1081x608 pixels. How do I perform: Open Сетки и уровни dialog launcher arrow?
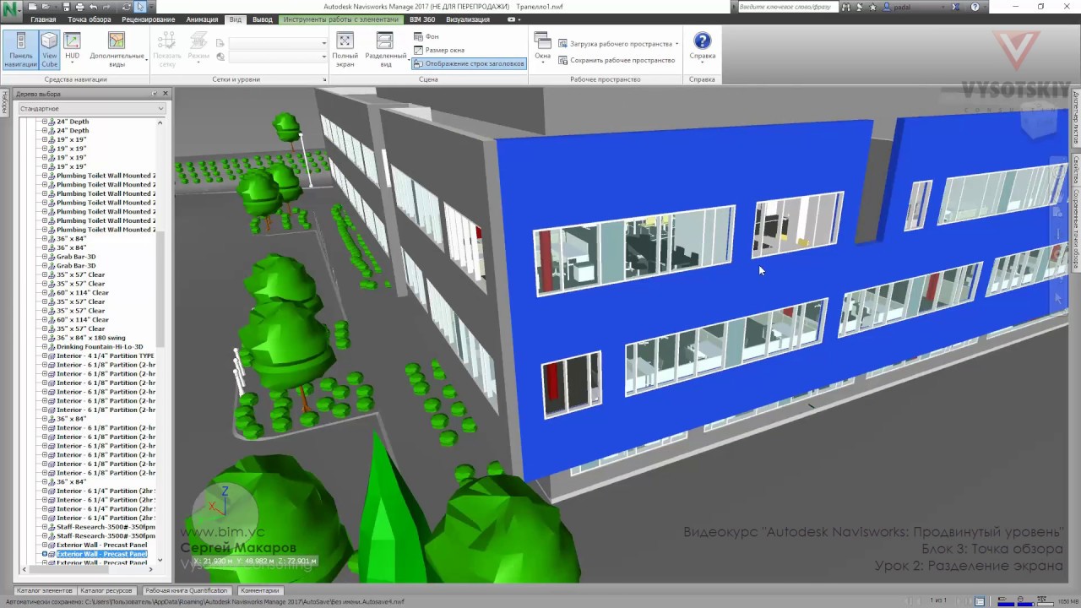click(x=324, y=79)
